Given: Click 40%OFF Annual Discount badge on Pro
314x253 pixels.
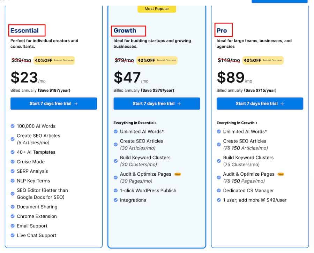Looking at the screenshot, I should click(x=263, y=60).
